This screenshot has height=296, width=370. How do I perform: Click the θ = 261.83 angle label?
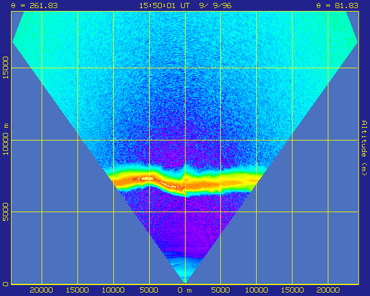(35, 6)
